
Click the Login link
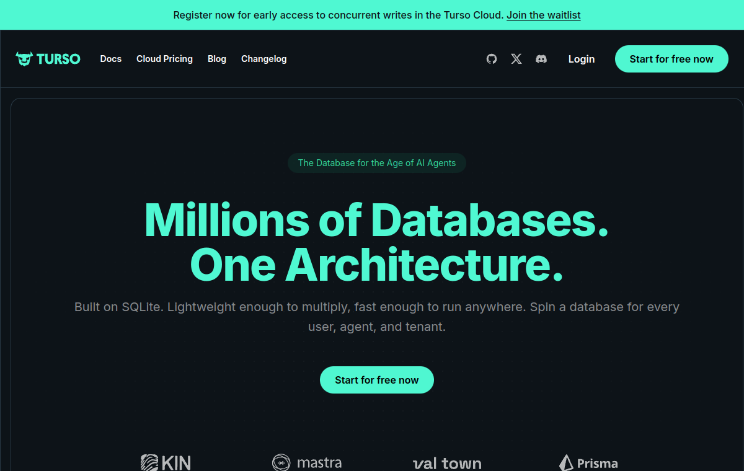pos(582,59)
